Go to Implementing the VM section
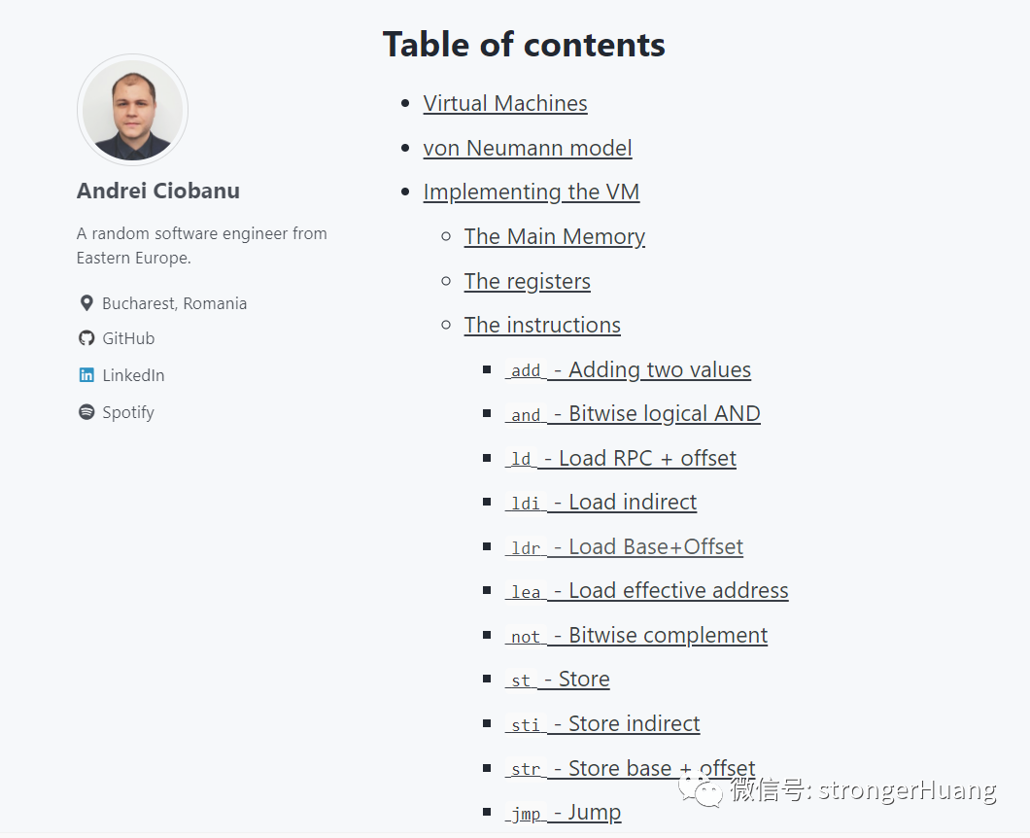The width and height of the screenshot is (1030, 838). click(532, 192)
